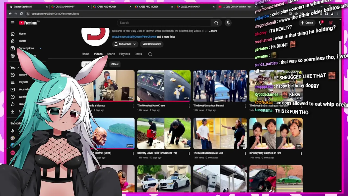Open options for The Most Serious Mall Cop
This screenshot has width=348, height=196.
click(x=245, y=153)
